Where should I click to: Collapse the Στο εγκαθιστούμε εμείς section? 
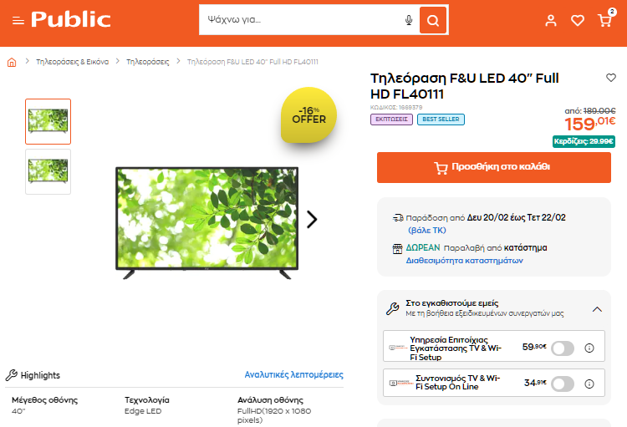click(x=597, y=309)
